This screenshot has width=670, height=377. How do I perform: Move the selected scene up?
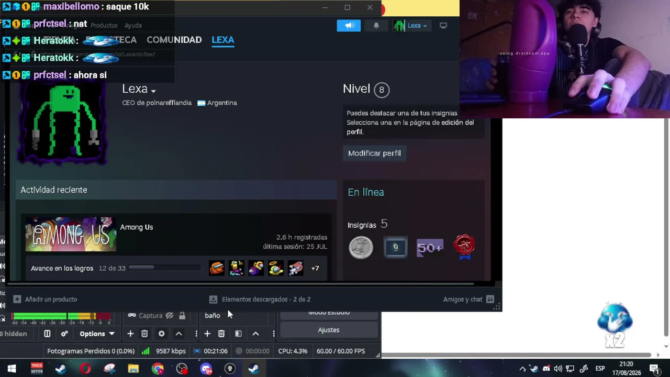point(255,334)
